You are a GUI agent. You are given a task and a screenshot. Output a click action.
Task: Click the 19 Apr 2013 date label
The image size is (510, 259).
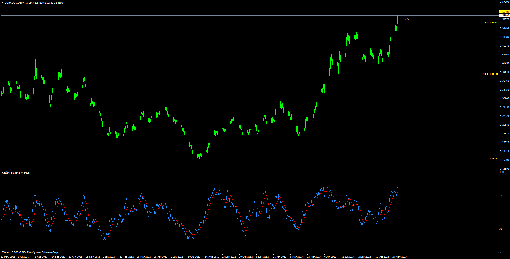314,257
